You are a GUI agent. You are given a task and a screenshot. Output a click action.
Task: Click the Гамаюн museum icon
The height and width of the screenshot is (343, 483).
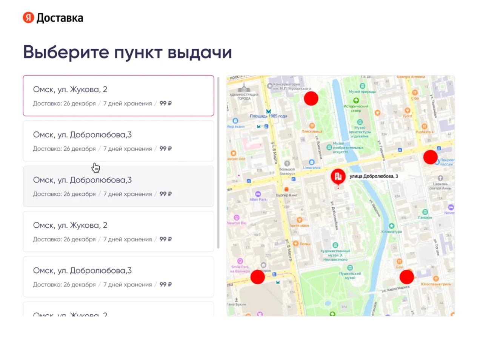(425, 212)
